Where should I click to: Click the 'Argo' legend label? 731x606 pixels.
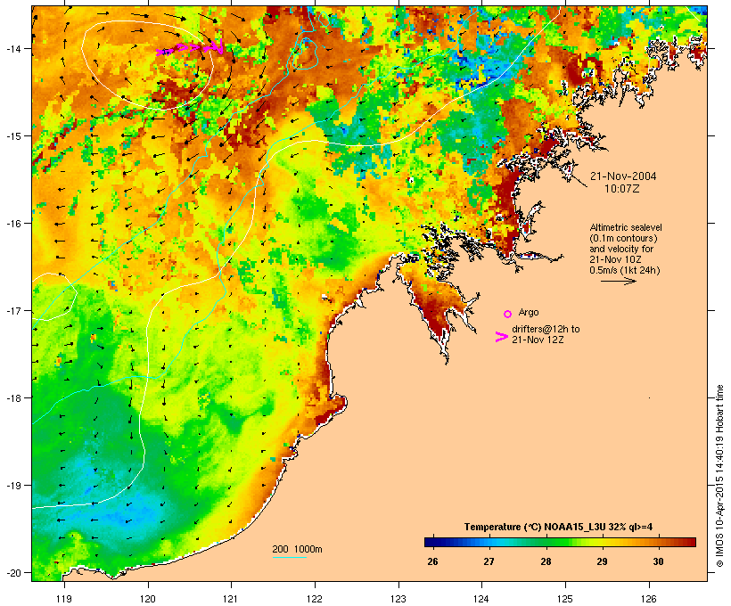tap(529, 312)
